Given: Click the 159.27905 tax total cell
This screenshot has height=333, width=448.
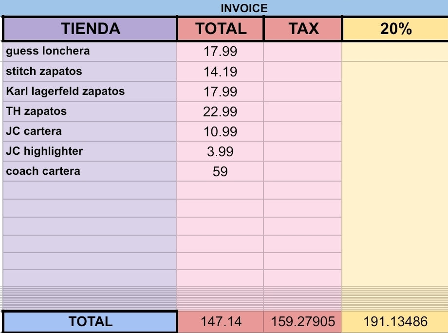Looking at the screenshot, I should tap(303, 321).
